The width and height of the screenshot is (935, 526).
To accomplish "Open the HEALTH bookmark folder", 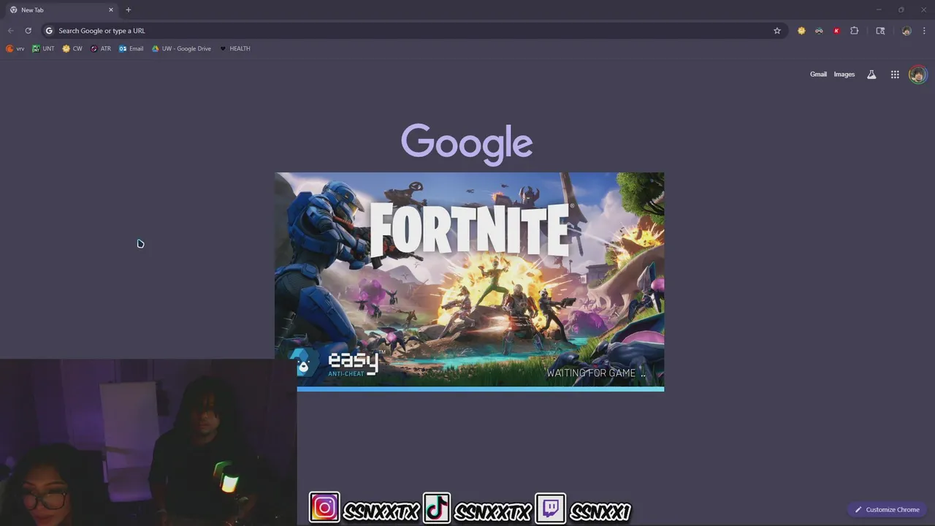I will tap(235, 49).
